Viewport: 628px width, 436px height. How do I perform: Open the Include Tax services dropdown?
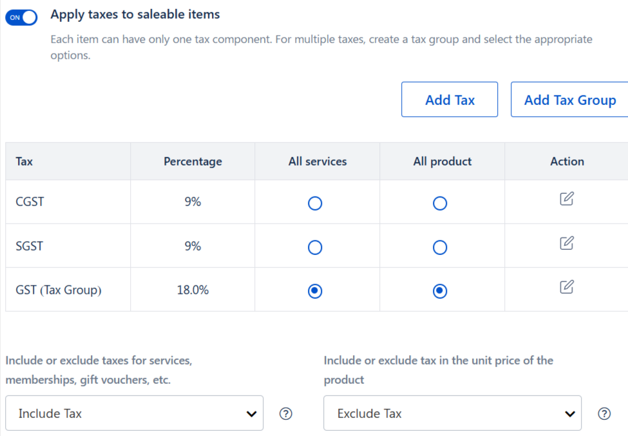point(134,413)
